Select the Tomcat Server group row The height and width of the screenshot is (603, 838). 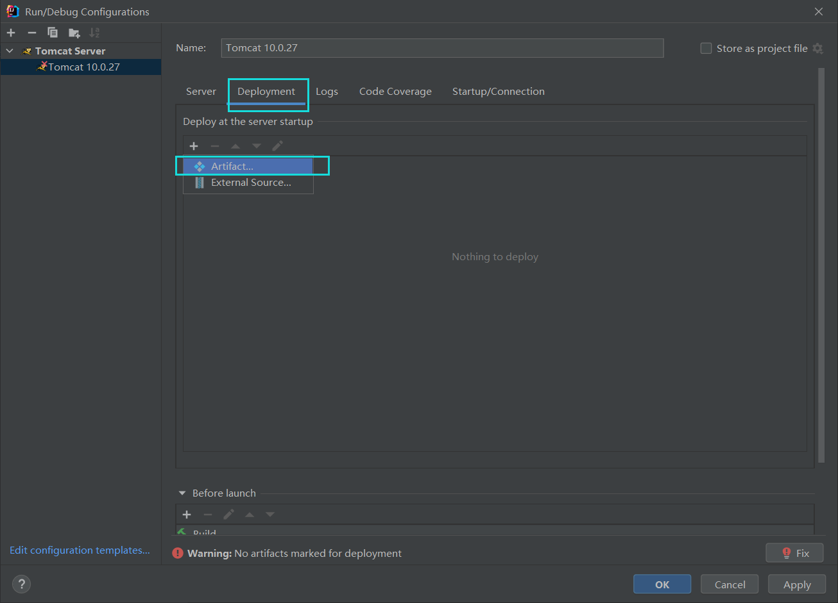coord(80,51)
